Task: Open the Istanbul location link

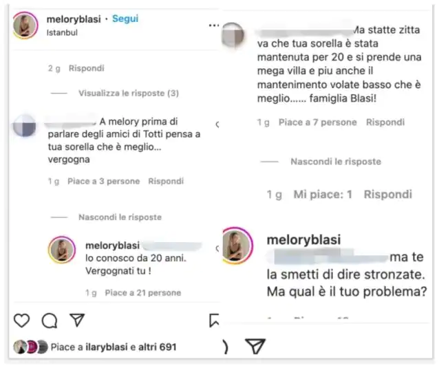Action: click(x=62, y=33)
